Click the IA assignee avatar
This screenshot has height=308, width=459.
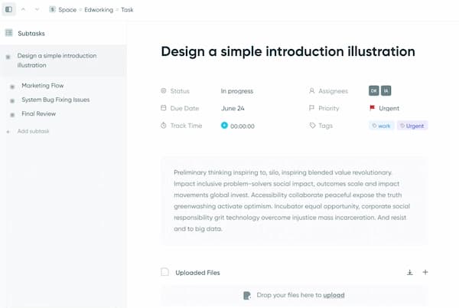(386, 91)
